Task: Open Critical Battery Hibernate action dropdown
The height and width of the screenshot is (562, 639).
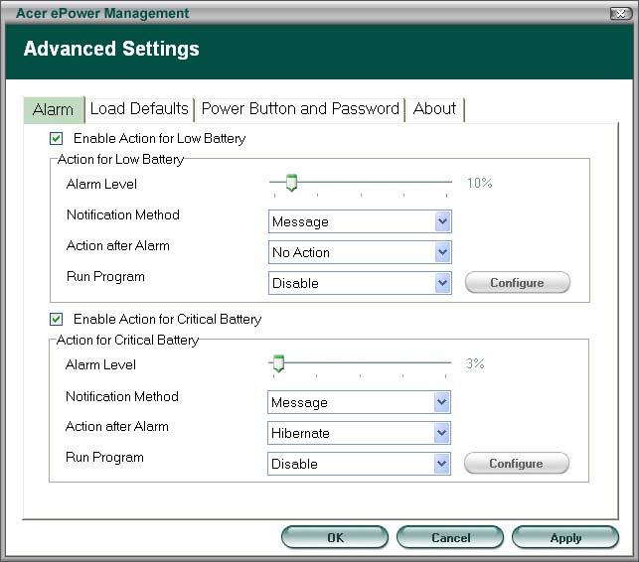Action: (359, 433)
